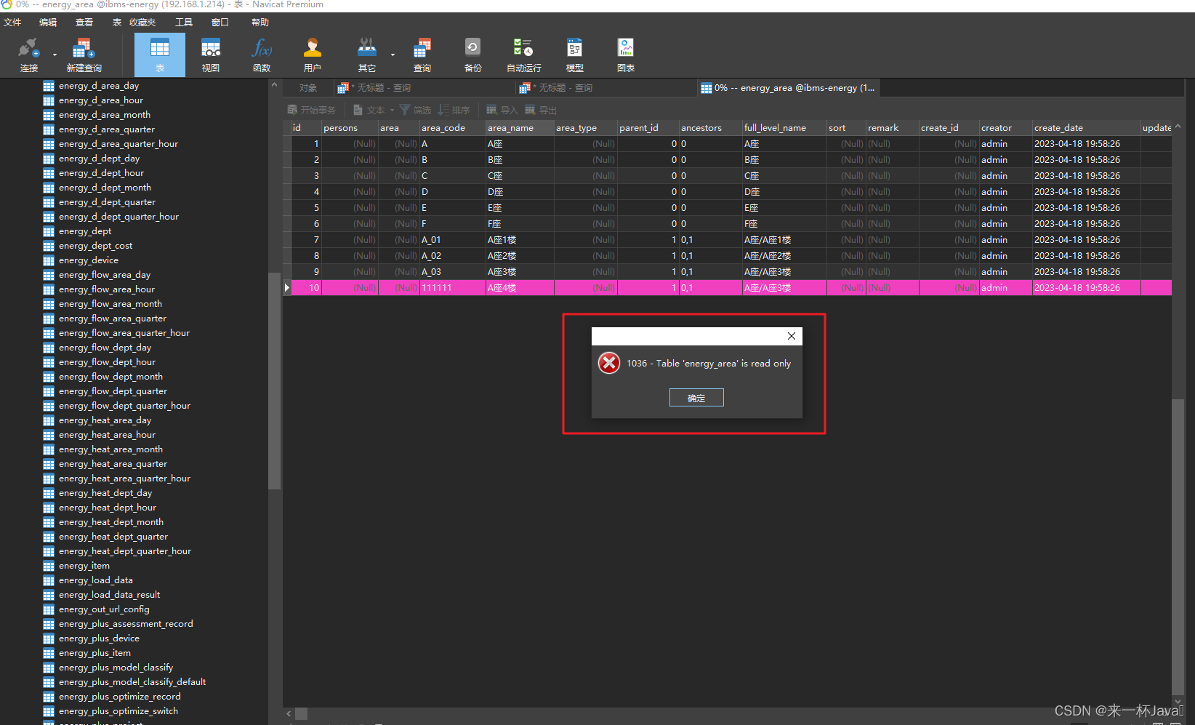The width and height of the screenshot is (1195, 725).
Task: Expand the 连接 dropdown arrow
Action: point(55,55)
